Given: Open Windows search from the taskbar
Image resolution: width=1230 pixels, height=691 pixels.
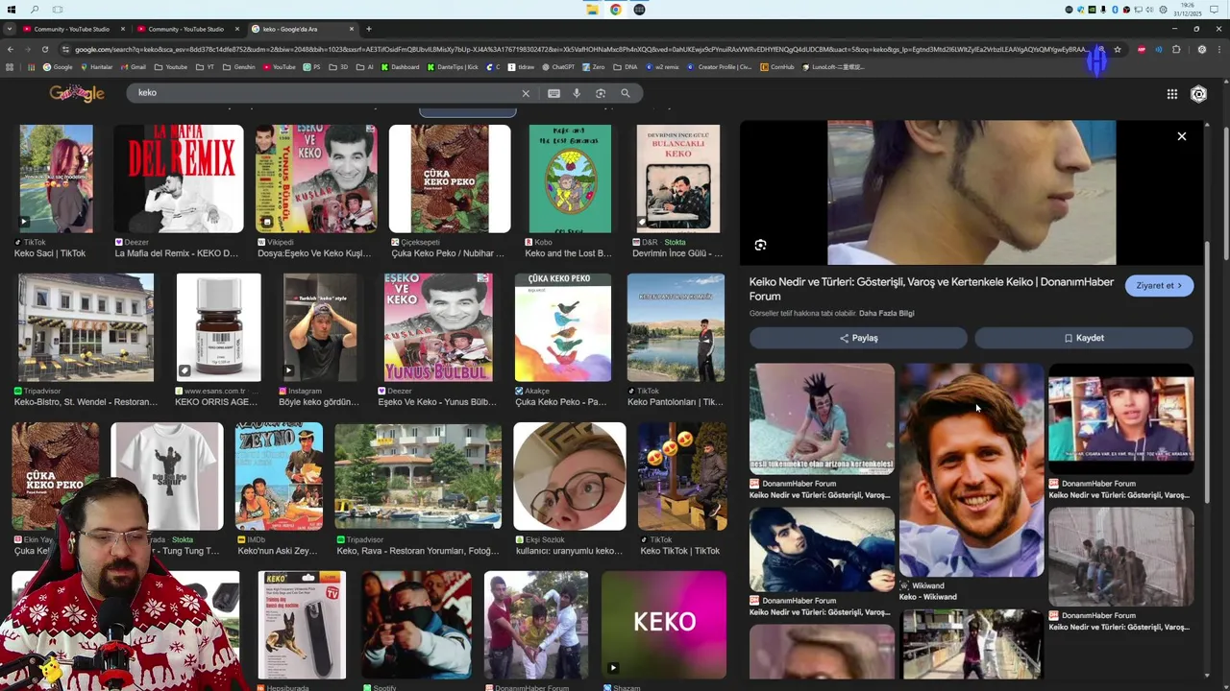Looking at the screenshot, I should coord(35,10).
